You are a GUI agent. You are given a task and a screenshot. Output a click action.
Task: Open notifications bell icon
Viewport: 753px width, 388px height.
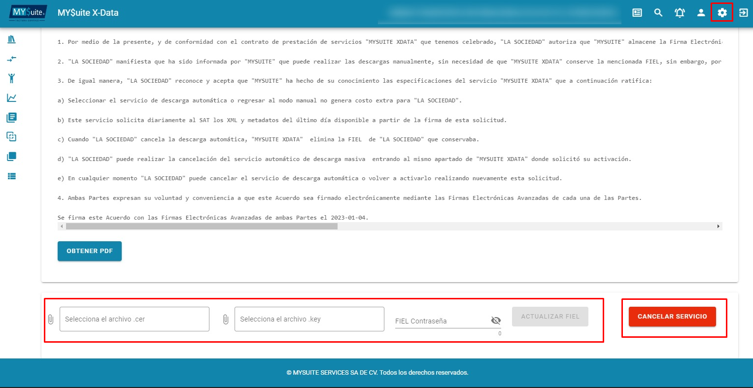click(680, 13)
